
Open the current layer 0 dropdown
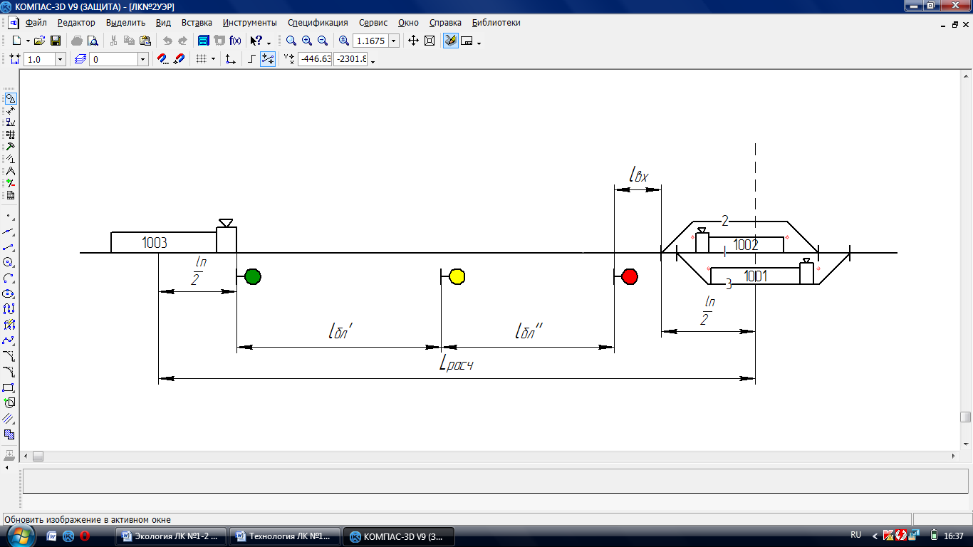(x=143, y=60)
